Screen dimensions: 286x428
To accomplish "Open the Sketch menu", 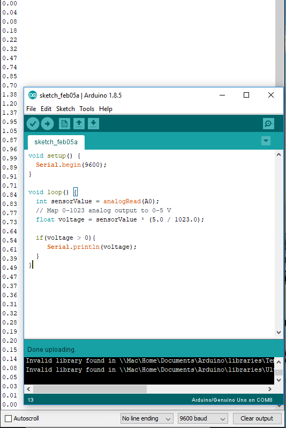I will 65,109.
